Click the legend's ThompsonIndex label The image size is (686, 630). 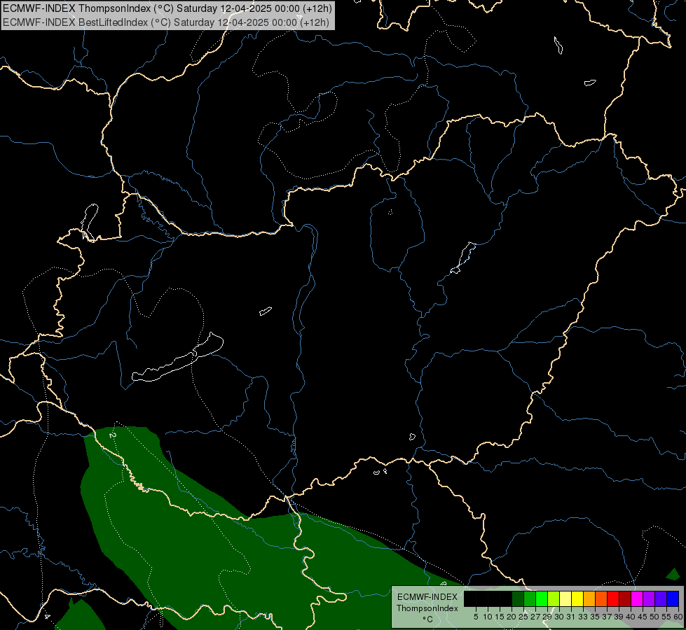tap(427, 608)
